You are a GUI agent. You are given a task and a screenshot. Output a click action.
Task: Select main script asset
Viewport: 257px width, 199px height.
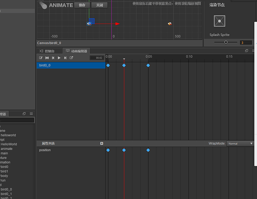click(x=4, y=153)
